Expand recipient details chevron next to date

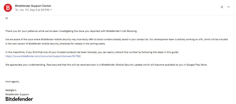click(51, 10)
